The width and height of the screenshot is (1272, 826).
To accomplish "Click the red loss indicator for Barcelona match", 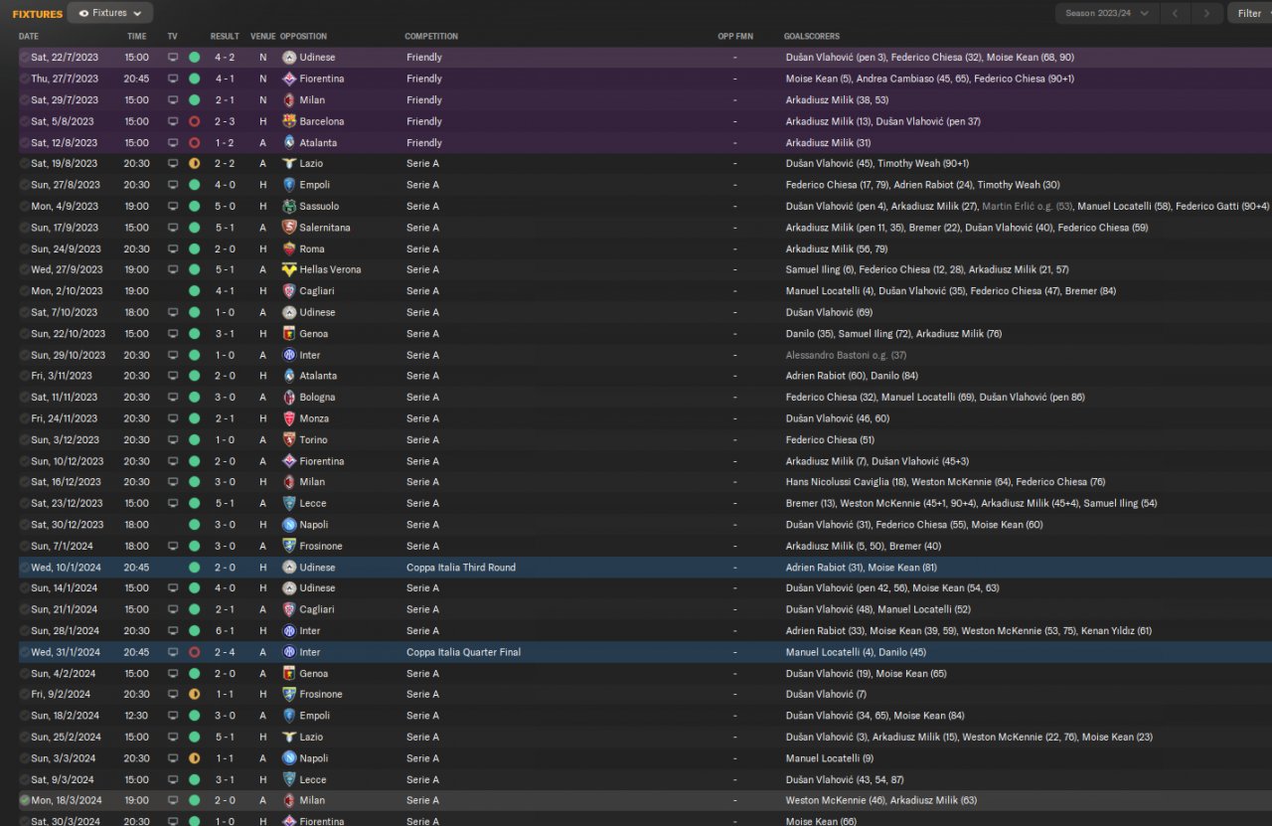I will coord(194,121).
